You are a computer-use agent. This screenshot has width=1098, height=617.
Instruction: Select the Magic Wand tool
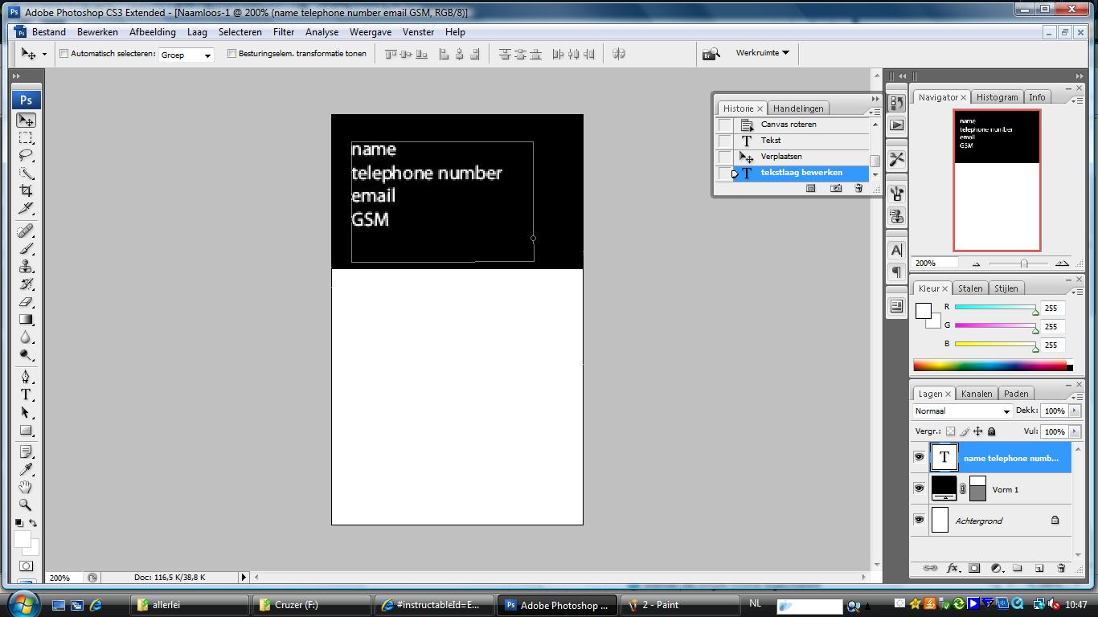tap(26, 174)
